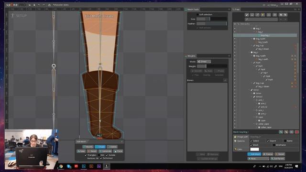Click the seventh Tree toolbar icon
The width and height of the screenshot is (306, 172).
click(x=281, y=15)
